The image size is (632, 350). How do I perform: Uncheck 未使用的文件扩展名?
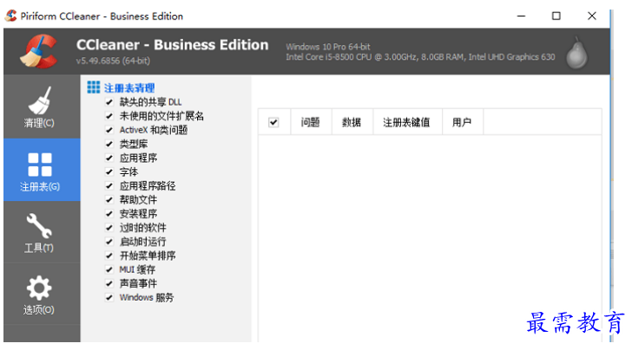click(x=109, y=116)
